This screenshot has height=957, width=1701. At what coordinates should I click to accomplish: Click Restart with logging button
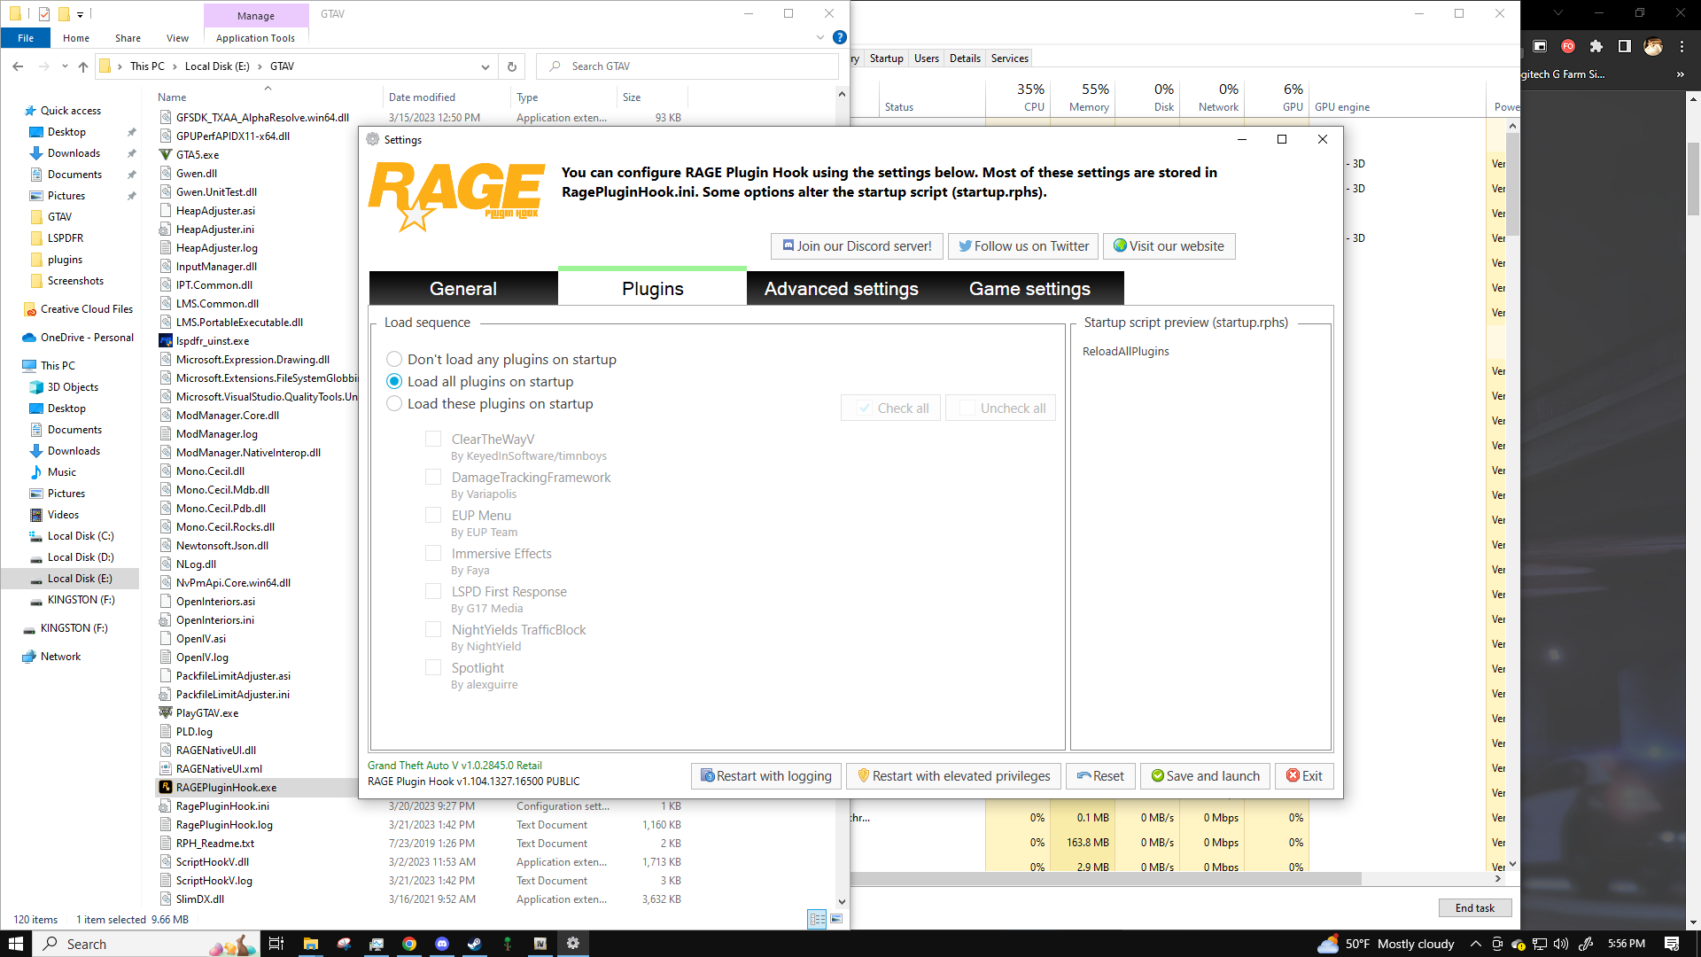(x=766, y=776)
